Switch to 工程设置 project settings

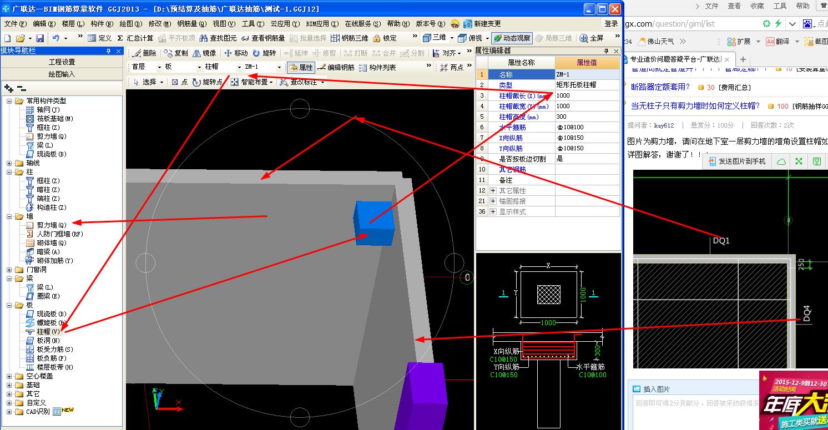[62, 62]
